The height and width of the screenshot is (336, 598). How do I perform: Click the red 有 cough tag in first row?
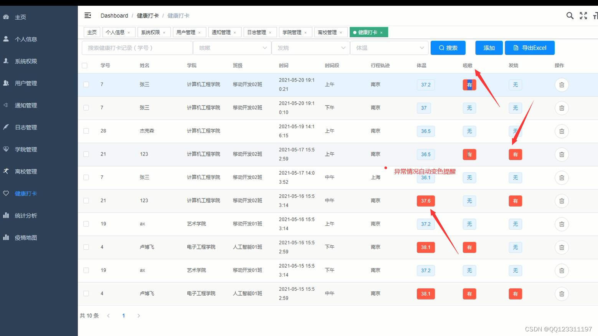pyautogui.click(x=469, y=85)
